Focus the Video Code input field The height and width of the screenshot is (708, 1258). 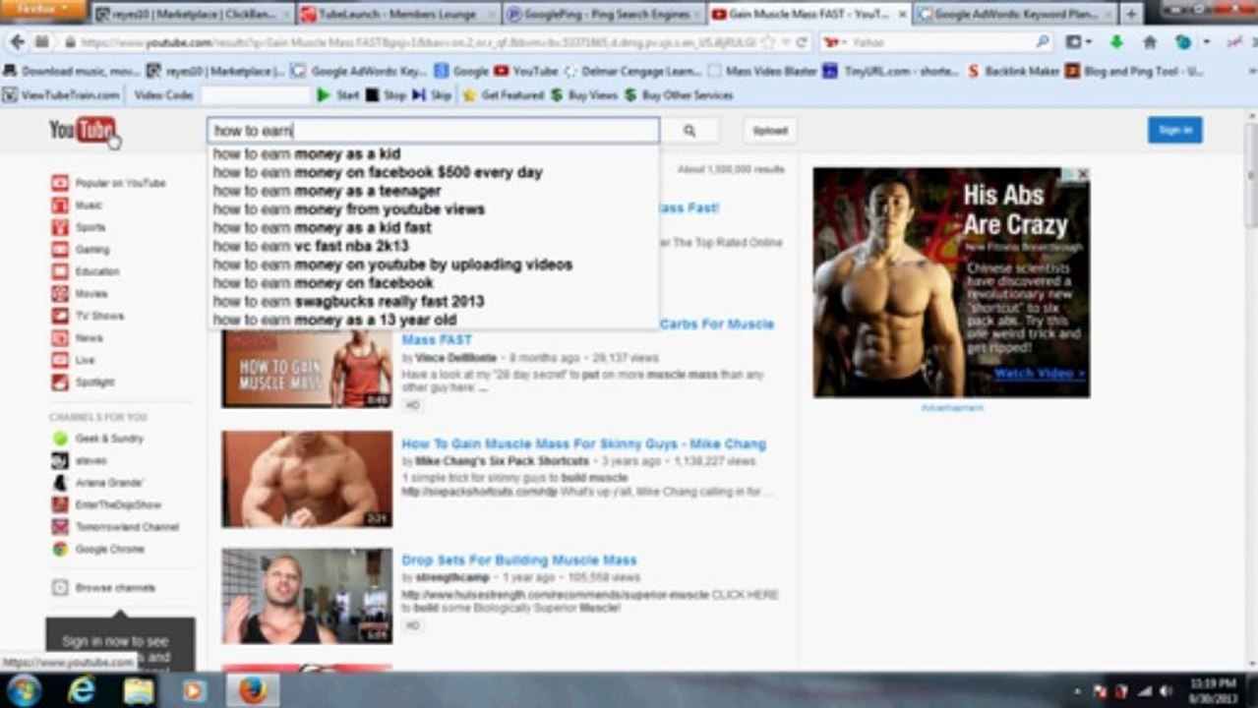255,95
